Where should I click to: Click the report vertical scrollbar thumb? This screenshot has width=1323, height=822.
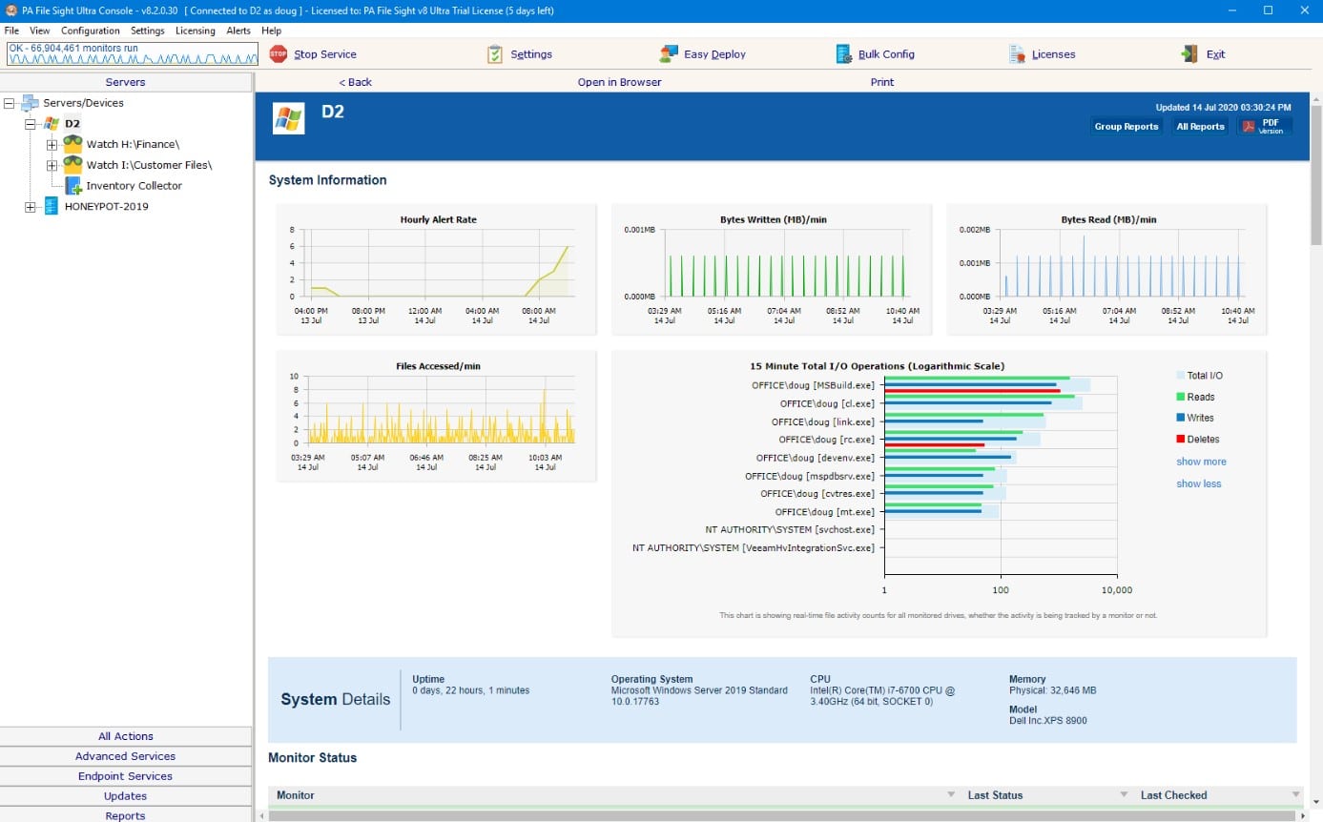pyautogui.click(x=1316, y=176)
